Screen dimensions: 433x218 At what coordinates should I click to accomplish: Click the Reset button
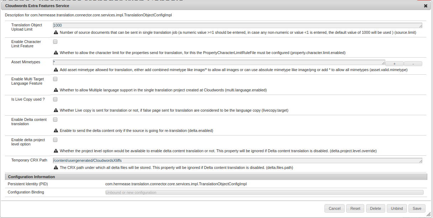click(355, 208)
